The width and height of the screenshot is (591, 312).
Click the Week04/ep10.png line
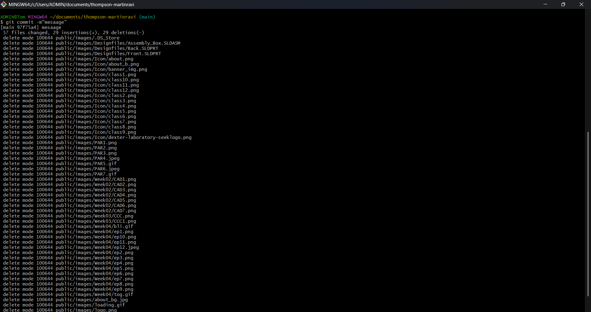(70, 237)
